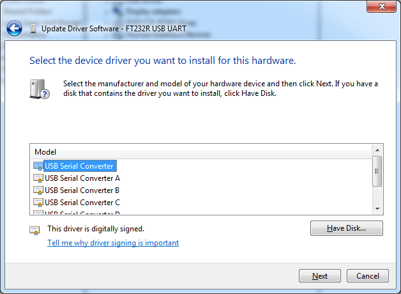Click Next to install the driver
Viewport: 401px width, 294px height.
[x=320, y=276]
